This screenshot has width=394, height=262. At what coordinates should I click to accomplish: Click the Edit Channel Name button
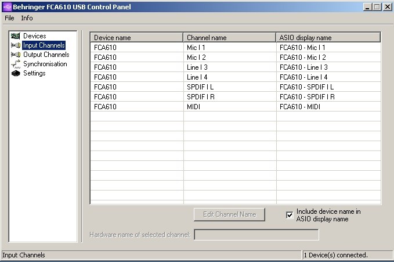point(229,214)
